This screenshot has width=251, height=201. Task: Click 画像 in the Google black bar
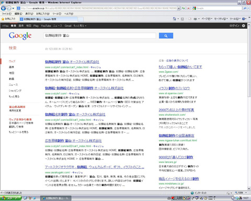21,26
